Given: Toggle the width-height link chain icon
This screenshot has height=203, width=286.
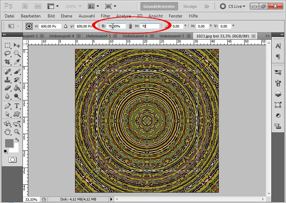Looking at the screenshot, I should coord(130,26).
